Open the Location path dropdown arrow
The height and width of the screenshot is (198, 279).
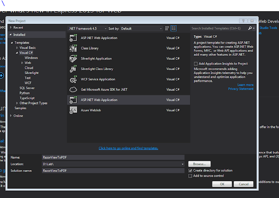182,164
